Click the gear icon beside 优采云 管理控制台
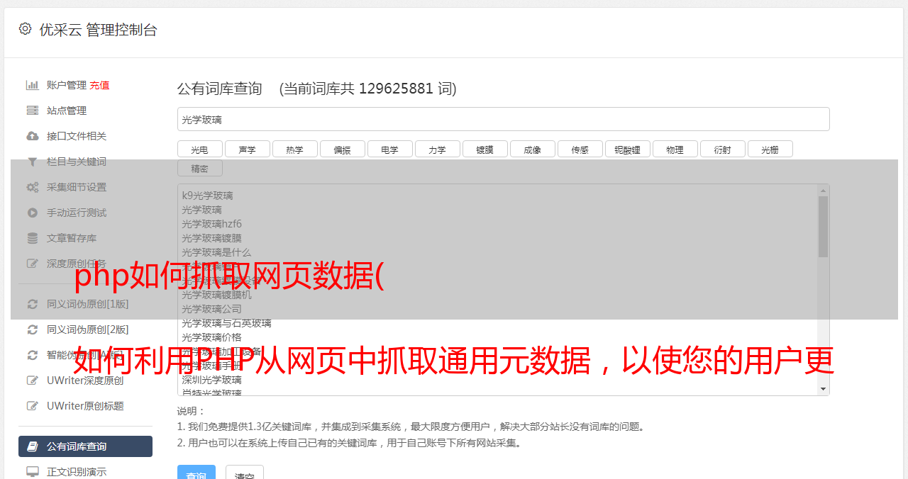 [26, 29]
